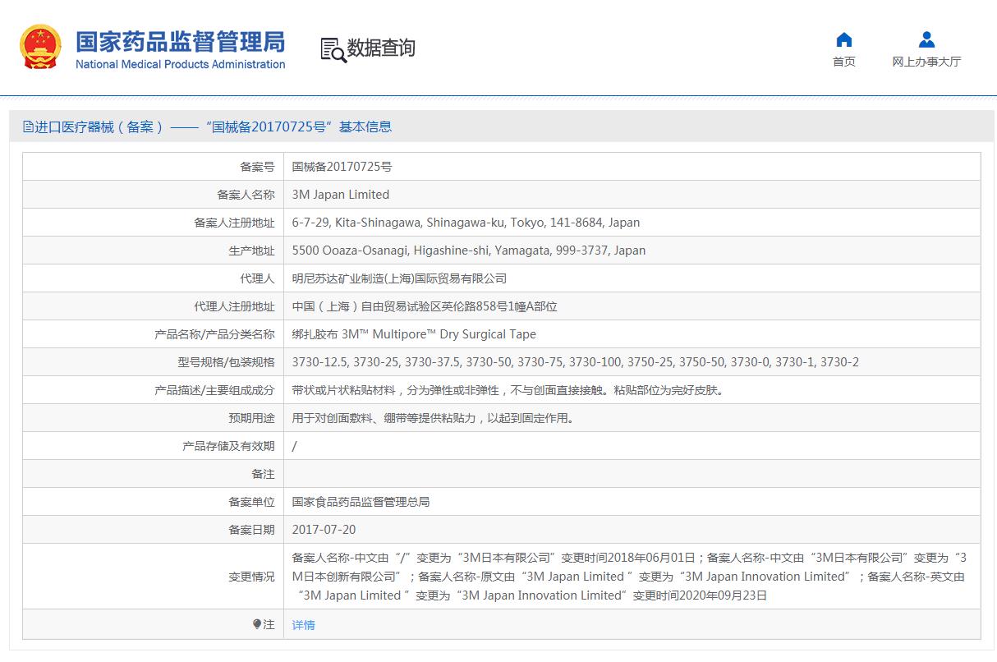Select the 英伦路858号 agent address text

(x=425, y=306)
